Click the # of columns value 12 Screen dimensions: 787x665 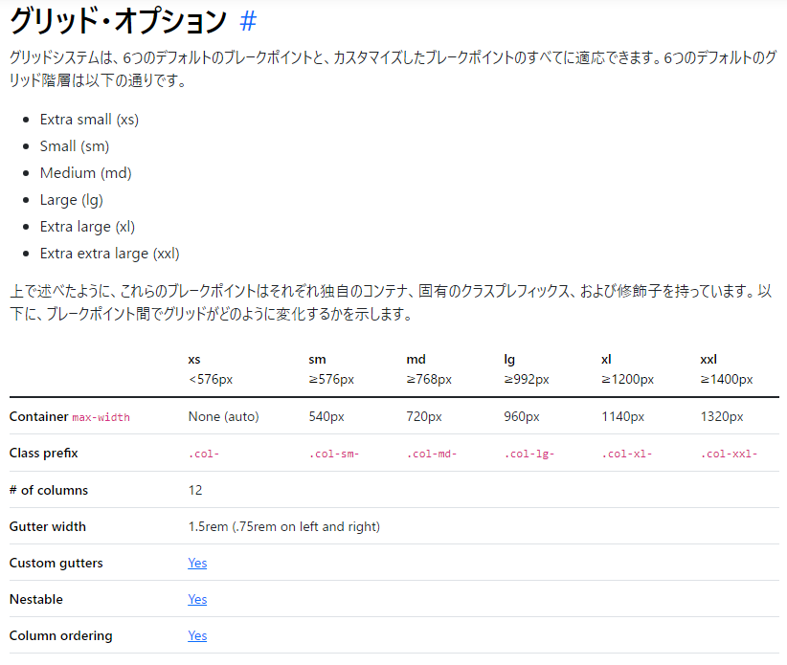pyautogui.click(x=194, y=490)
